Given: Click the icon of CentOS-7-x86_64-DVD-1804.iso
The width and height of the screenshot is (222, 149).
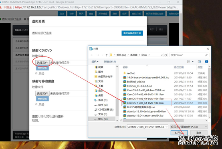Looking at the screenshot, I should click(125, 103).
